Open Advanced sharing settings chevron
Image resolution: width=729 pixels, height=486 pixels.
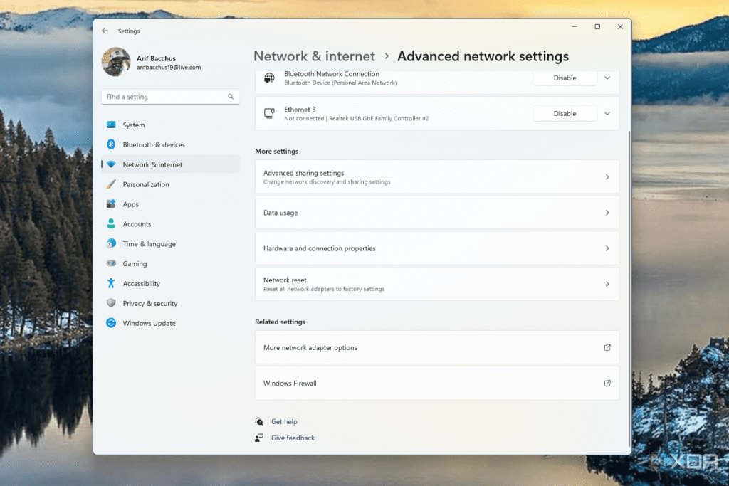pos(607,177)
